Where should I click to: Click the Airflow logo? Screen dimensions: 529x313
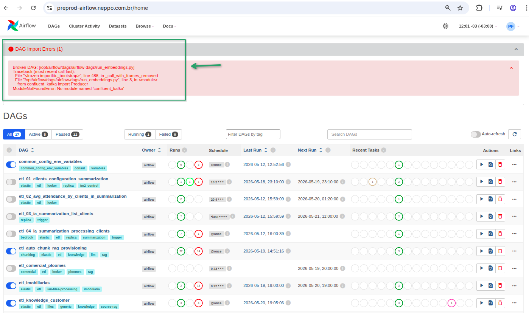[22, 26]
